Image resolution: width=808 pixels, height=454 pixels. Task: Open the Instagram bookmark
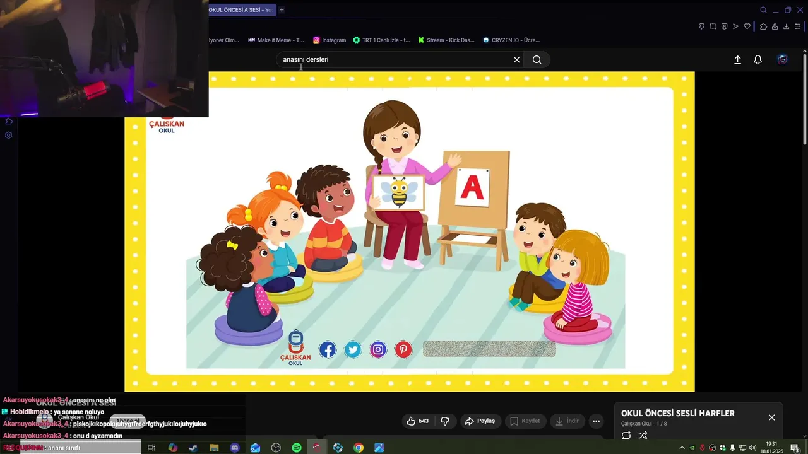(x=330, y=40)
